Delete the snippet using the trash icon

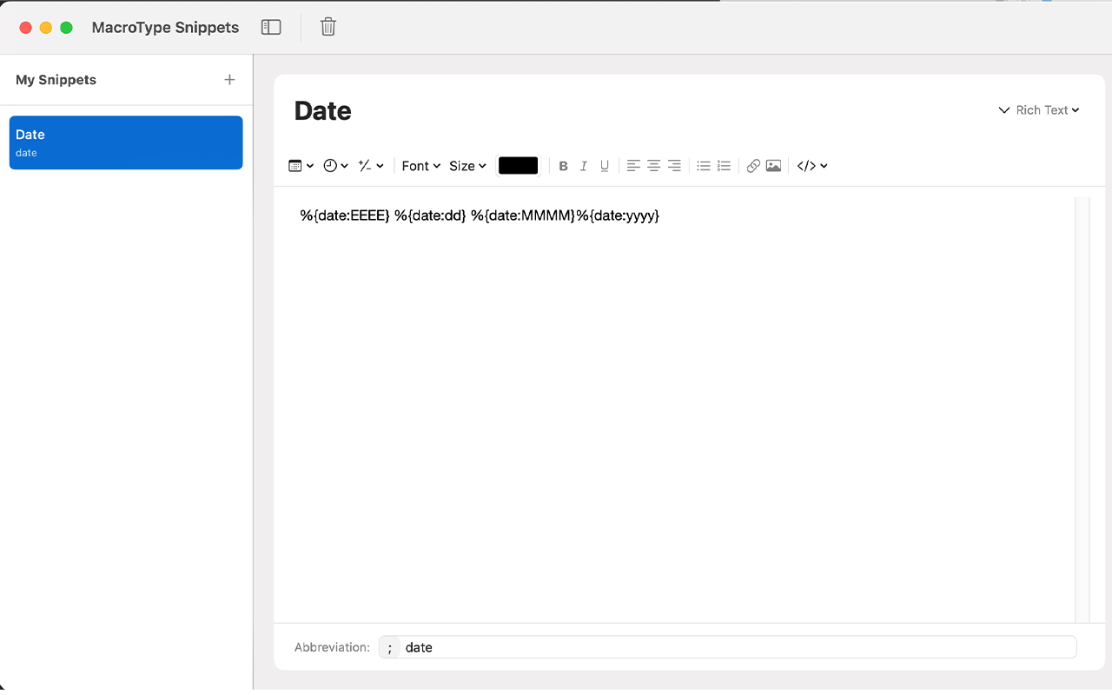328,27
